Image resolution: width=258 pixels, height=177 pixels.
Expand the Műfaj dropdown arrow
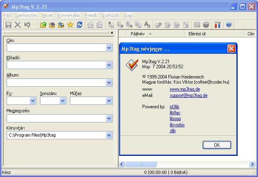tap(109, 101)
